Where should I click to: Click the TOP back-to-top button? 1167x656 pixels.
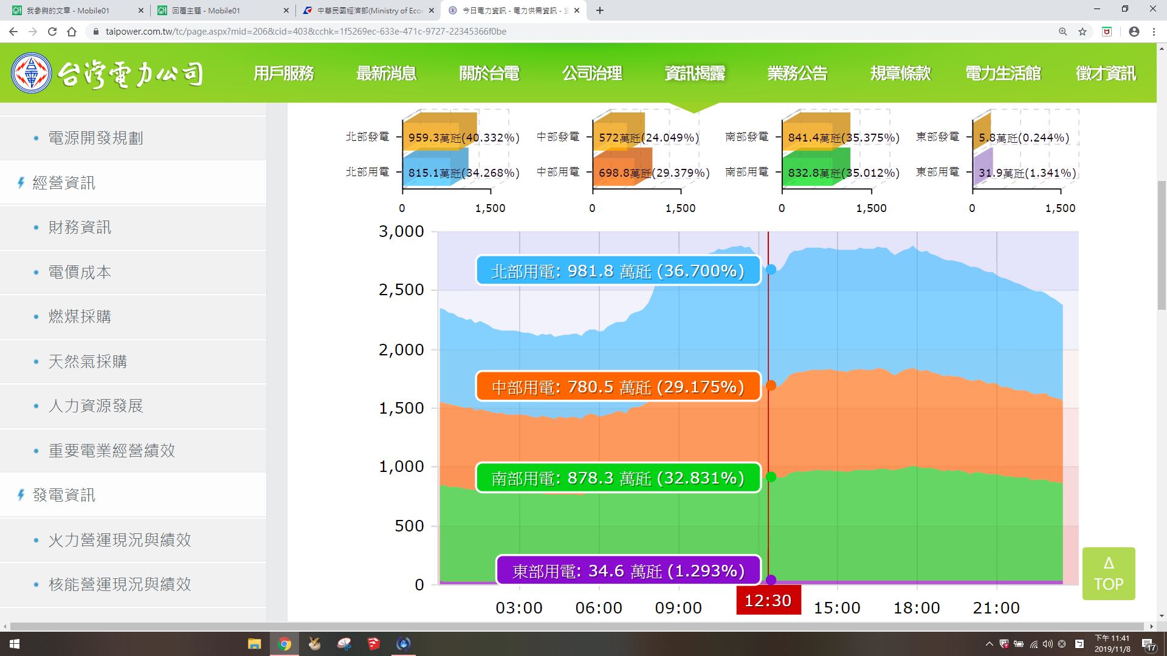[1109, 574]
